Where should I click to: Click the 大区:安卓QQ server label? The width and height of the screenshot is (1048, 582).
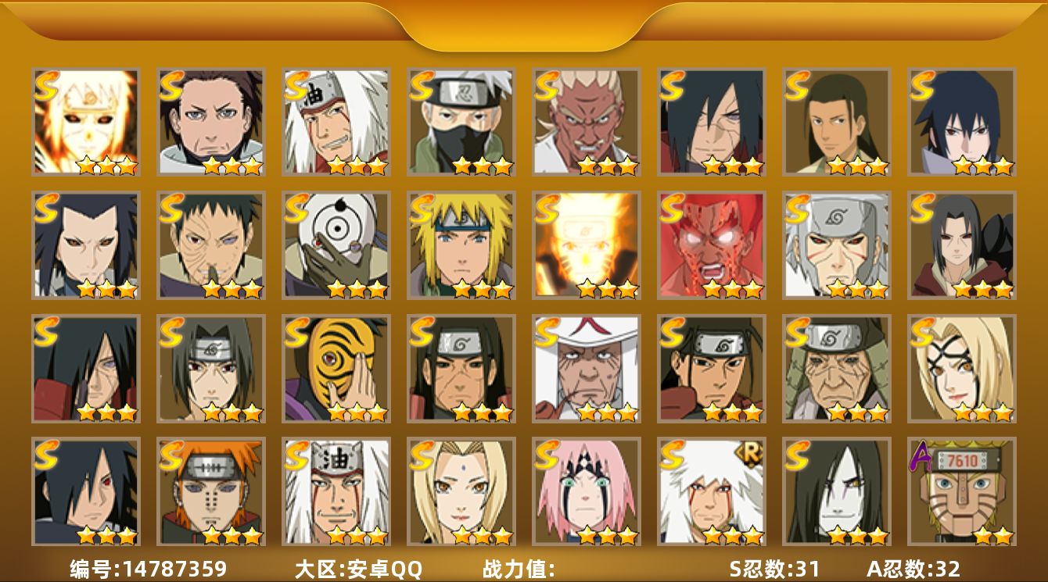[x=358, y=568]
